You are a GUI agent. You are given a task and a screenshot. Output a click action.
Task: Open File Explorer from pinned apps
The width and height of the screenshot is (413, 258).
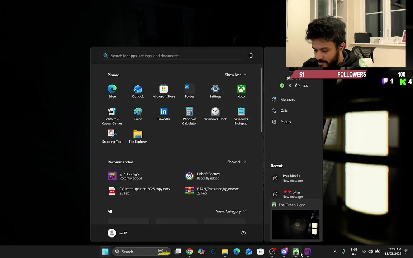(x=138, y=137)
